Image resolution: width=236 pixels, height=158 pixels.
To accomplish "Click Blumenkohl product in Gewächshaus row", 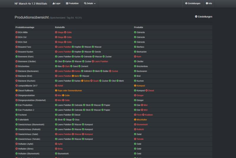I will [142, 124].
